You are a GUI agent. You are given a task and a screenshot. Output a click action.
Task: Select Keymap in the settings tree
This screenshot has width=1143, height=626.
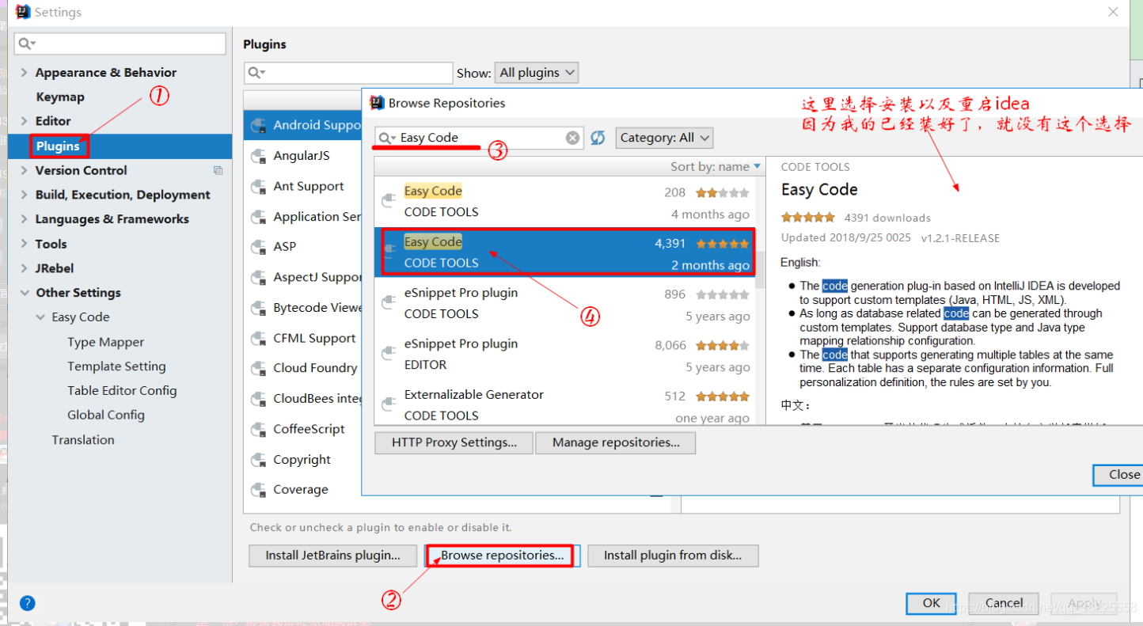pyautogui.click(x=59, y=96)
